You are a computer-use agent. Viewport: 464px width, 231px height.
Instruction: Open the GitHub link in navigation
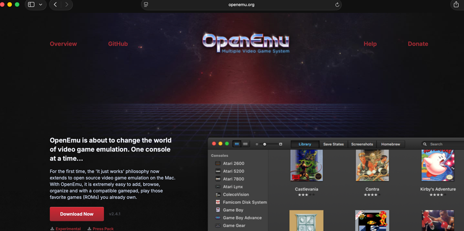point(118,44)
